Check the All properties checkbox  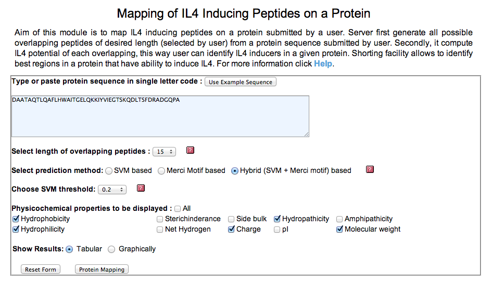178,208
